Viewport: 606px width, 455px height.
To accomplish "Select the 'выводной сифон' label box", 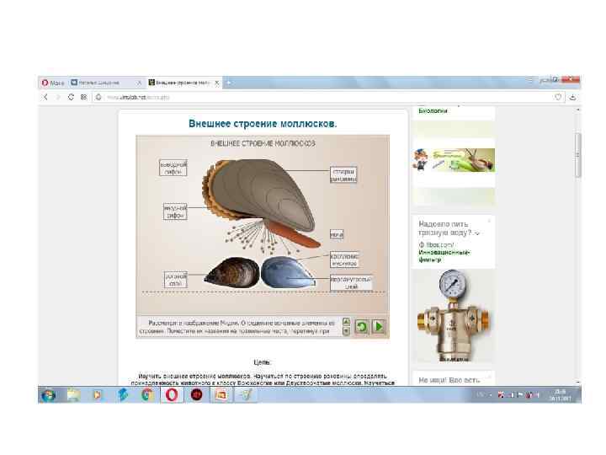I will (x=173, y=168).
